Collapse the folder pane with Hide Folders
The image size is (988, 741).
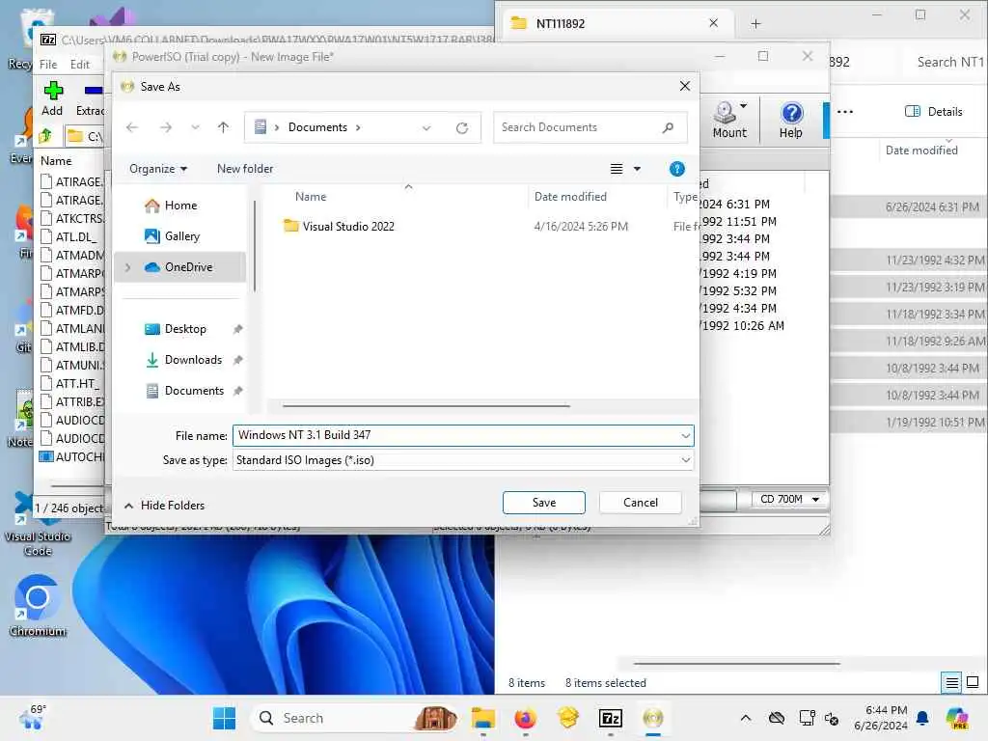(164, 506)
